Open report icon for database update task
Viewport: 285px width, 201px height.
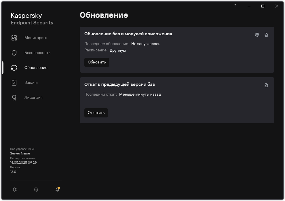(266, 34)
